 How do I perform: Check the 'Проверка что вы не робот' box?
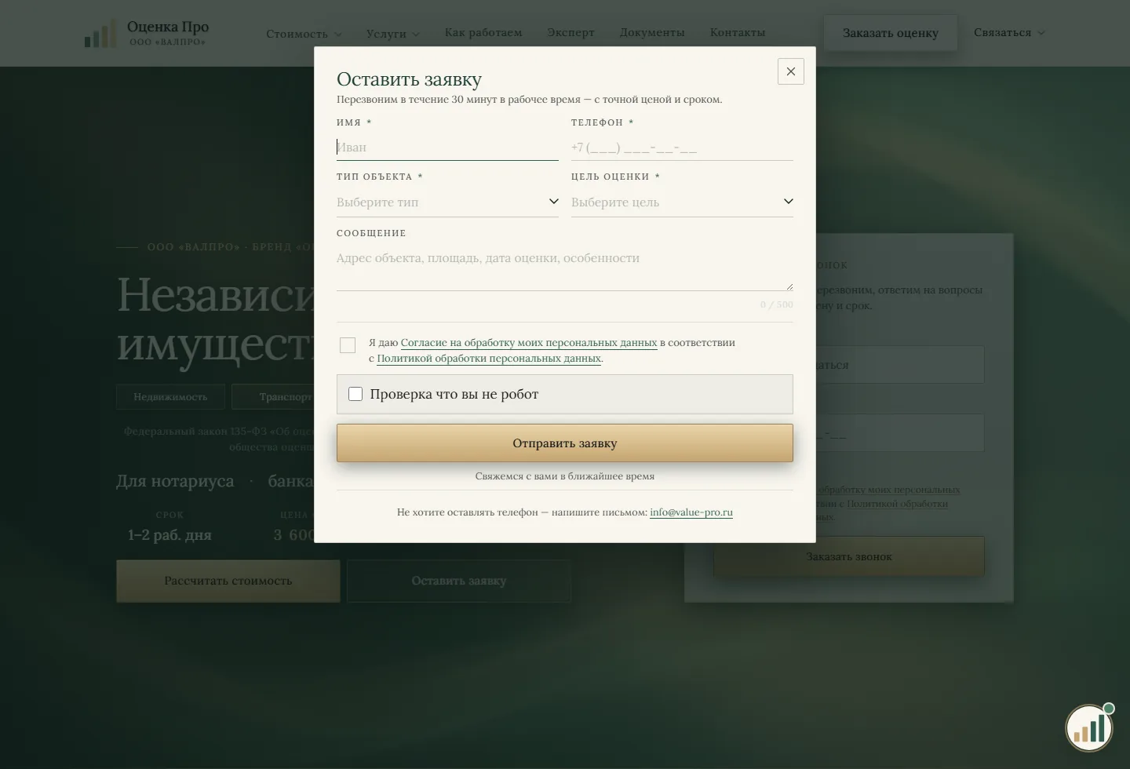[355, 394]
